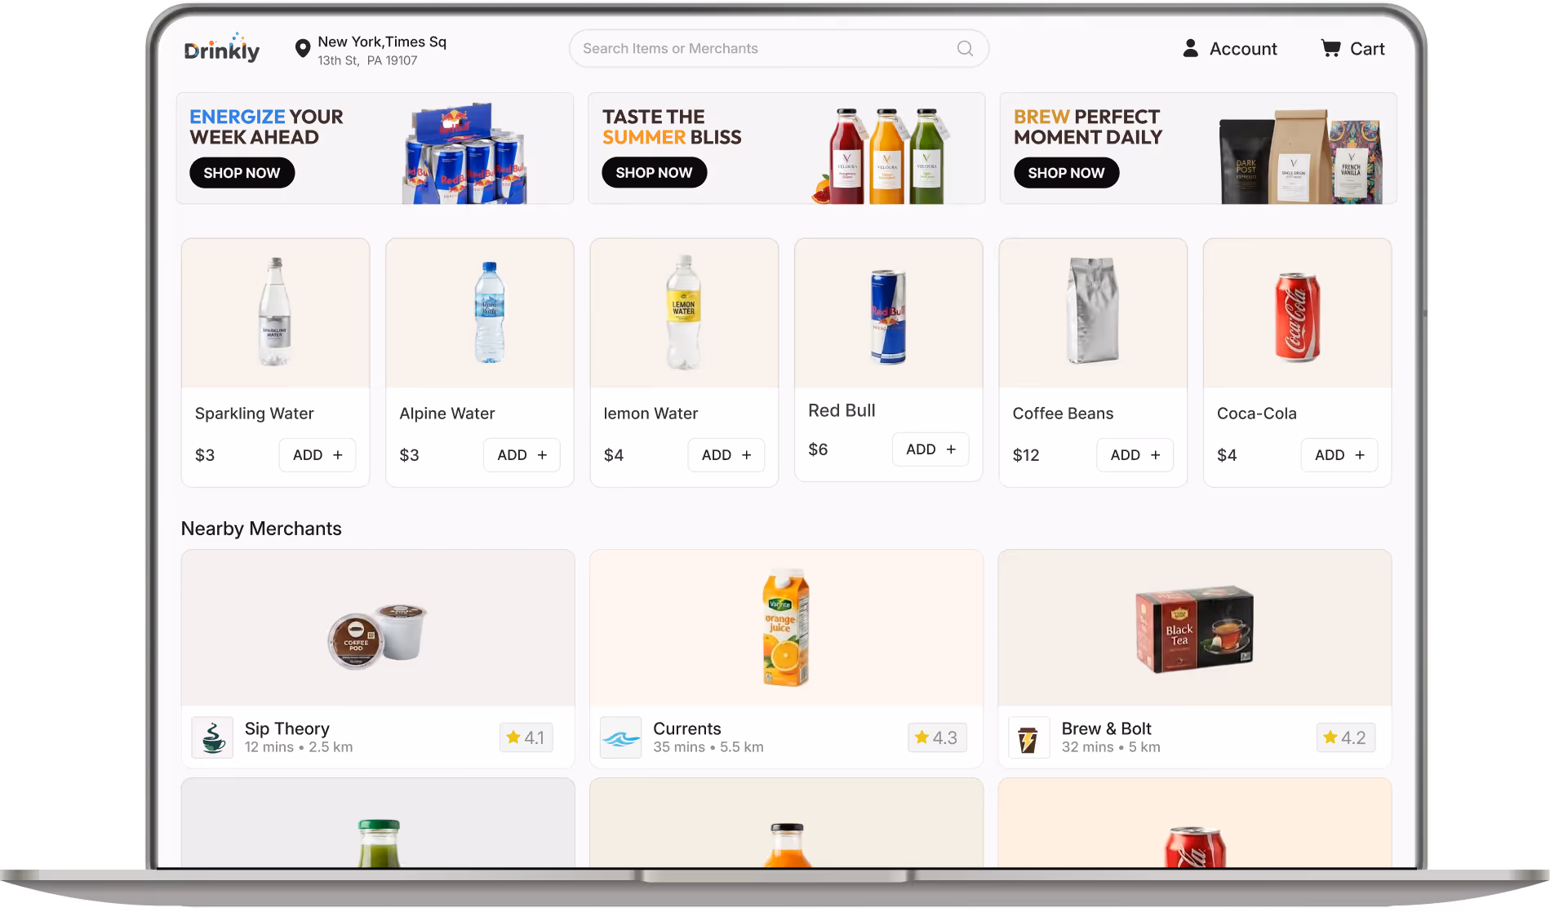This screenshot has width=1550, height=912.
Task: Click "13th St, PA 19107" address line
Action: (x=367, y=60)
